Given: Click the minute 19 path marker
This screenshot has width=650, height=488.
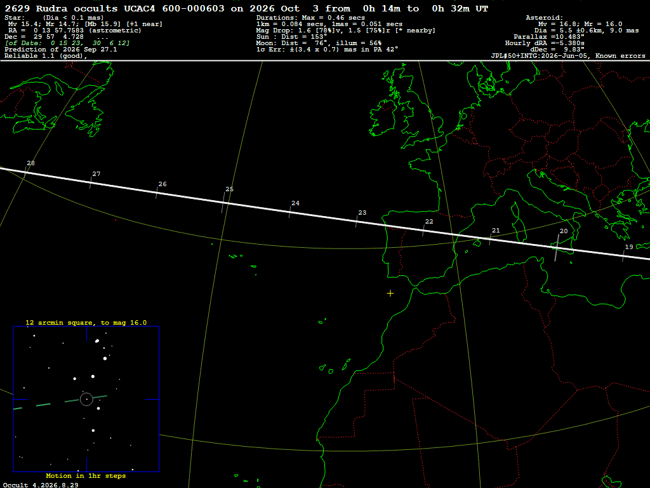Looking at the screenshot, I should [x=626, y=253].
